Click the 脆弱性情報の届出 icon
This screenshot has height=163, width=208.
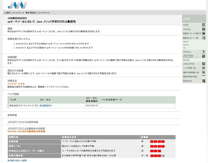pyautogui.click(x=204, y=77)
